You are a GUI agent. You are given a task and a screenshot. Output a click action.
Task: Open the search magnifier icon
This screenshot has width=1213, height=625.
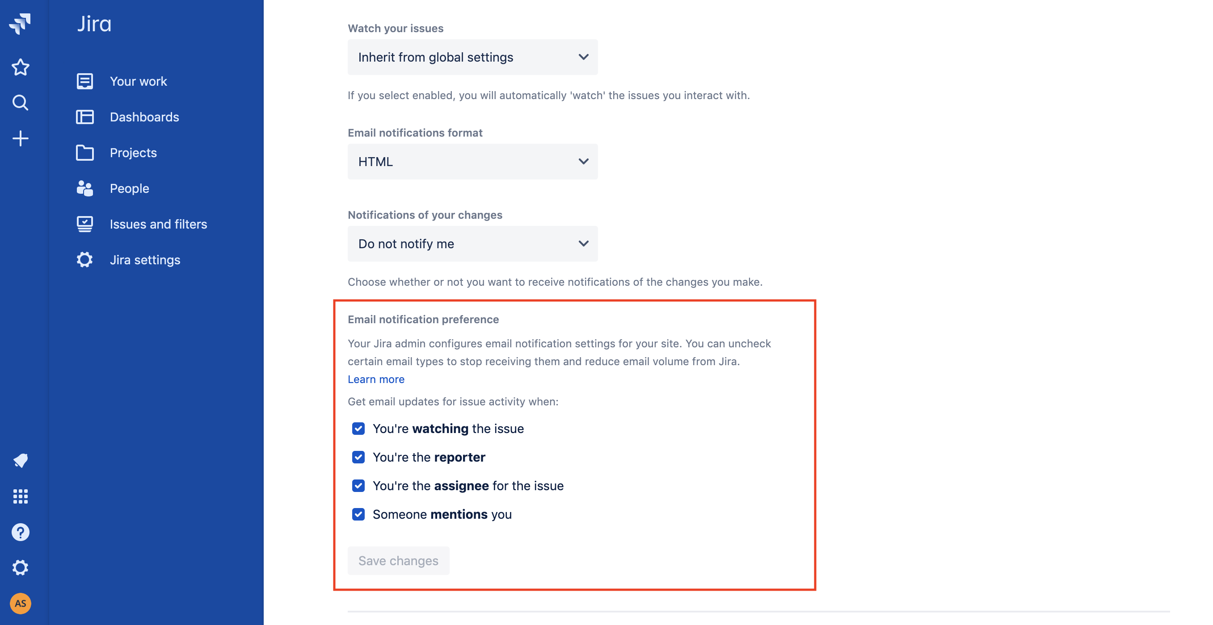click(x=20, y=103)
